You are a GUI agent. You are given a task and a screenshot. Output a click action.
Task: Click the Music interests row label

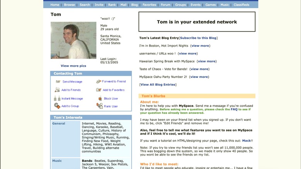coord(57,161)
